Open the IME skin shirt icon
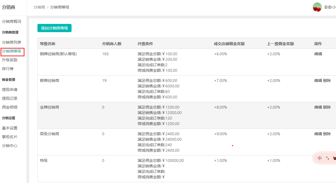The height and width of the screenshot is (183, 336). [334, 158]
